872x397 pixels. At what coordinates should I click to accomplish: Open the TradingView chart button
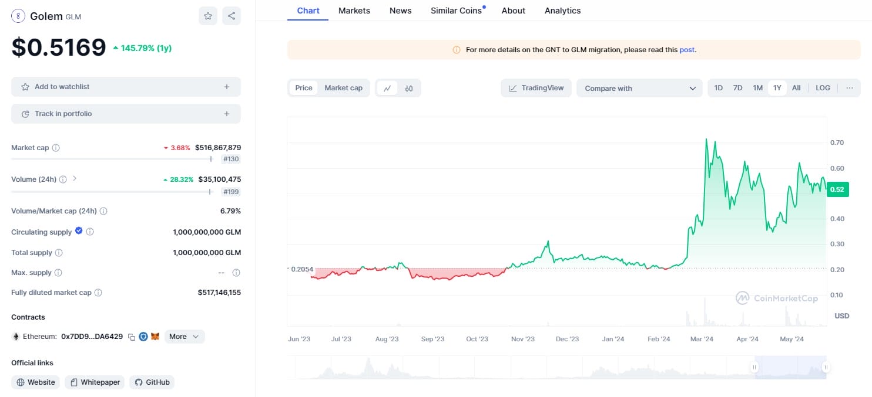coord(536,88)
